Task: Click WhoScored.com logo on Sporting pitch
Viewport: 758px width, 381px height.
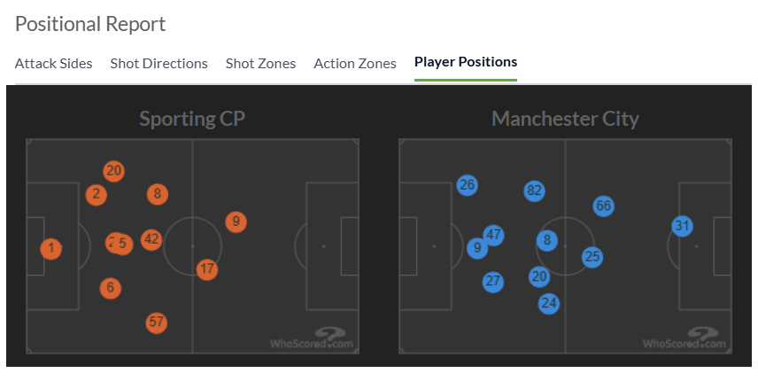Action: tap(312, 338)
